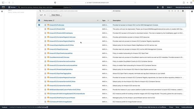The width and height of the screenshot is (194, 109).
Task: Open the notifications bell icon
Action: pyautogui.click(x=158, y=7)
